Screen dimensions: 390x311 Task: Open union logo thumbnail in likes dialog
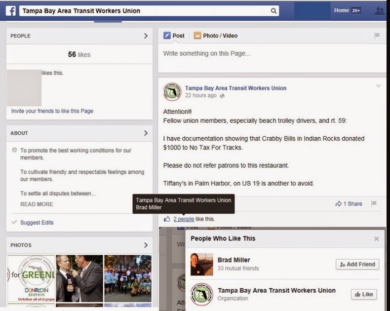click(x=202, y=294)
